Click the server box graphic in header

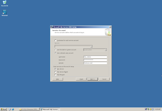pos(108,32)
